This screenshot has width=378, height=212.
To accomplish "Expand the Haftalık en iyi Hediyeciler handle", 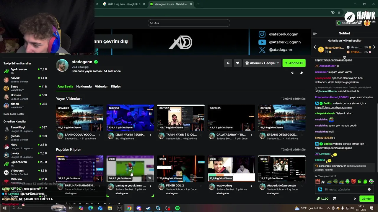I will click(x=344, y=57).
